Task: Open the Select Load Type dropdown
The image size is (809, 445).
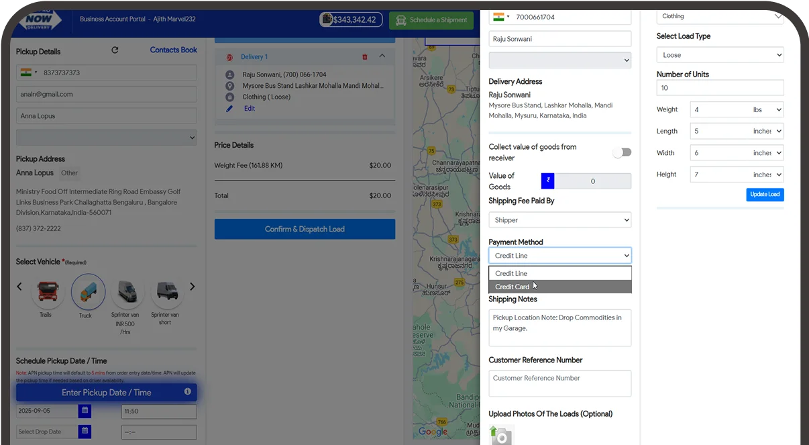Action: click(719, 55)
